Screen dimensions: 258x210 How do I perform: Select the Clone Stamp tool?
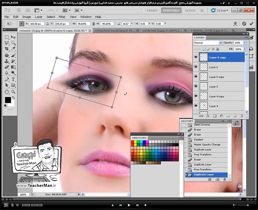(6, 61)
